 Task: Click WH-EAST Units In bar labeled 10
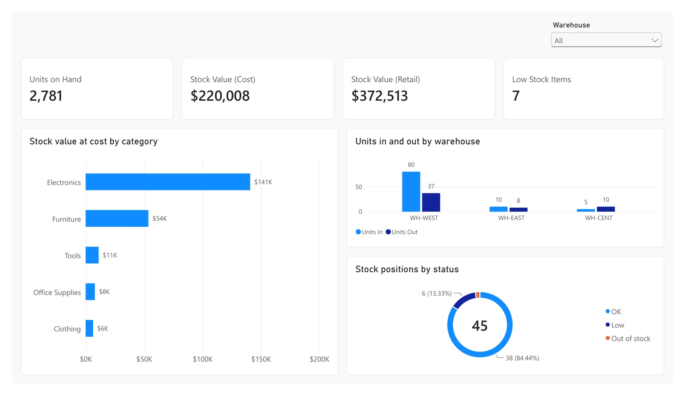[498, 209]
